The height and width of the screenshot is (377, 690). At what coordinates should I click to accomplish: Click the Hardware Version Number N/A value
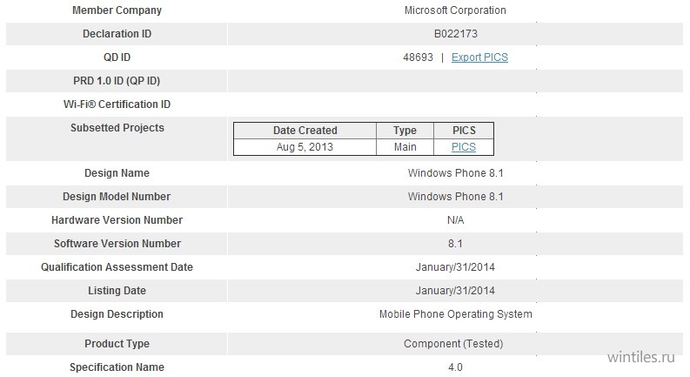click(455, 220)
